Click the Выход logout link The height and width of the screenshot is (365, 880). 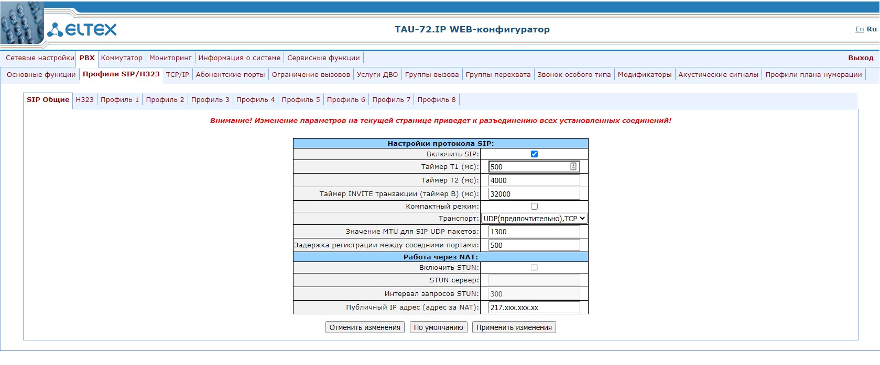[x=861, y=58]
